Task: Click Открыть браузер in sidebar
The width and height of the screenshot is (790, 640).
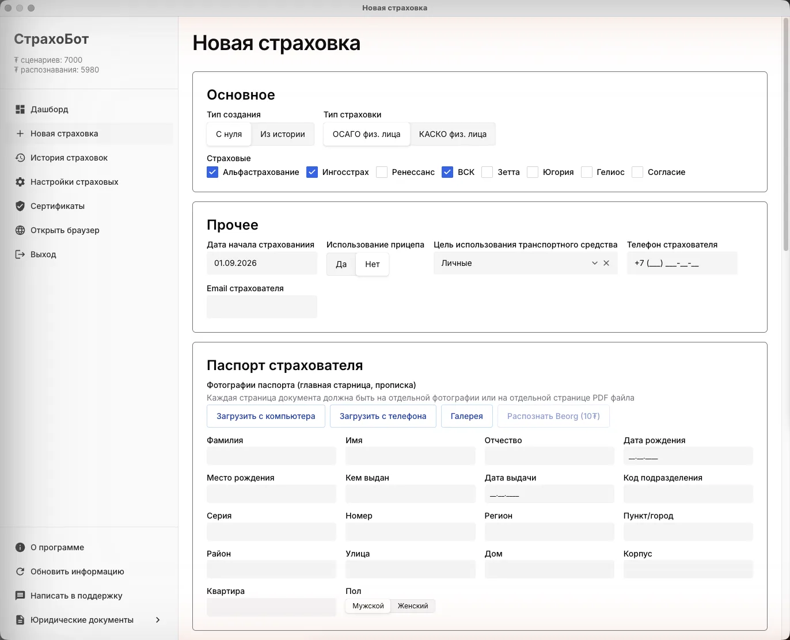Action: [89, 230]
